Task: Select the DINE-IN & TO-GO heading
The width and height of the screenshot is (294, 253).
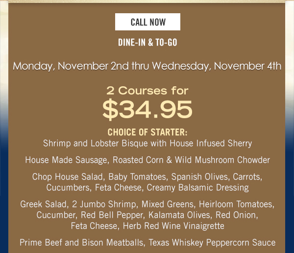Action: [x=147, y=42]
